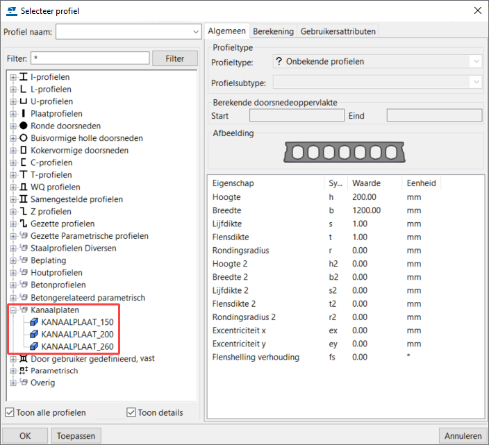
Task: Switch to the Berekening tab
Action: [272, 31]
